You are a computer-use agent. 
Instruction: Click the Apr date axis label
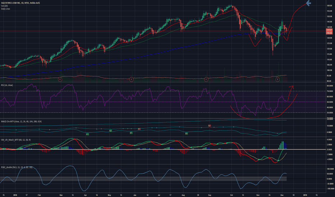click(x=85, y=195)
